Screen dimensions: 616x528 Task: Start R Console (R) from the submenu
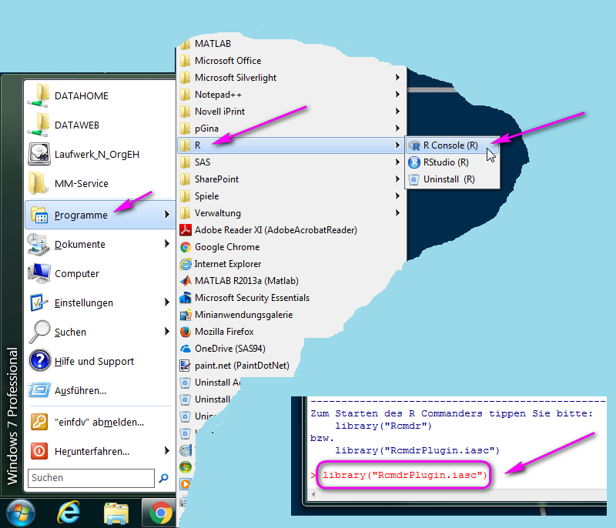(x=452, y=145)
